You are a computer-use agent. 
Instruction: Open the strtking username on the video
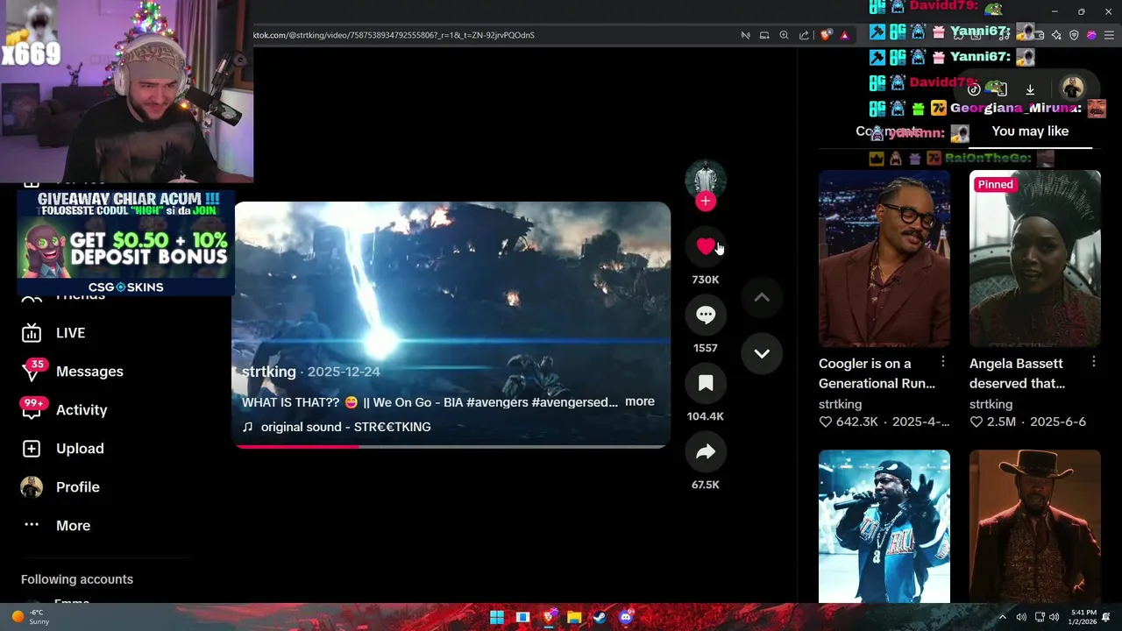click(x=269, y=372)
